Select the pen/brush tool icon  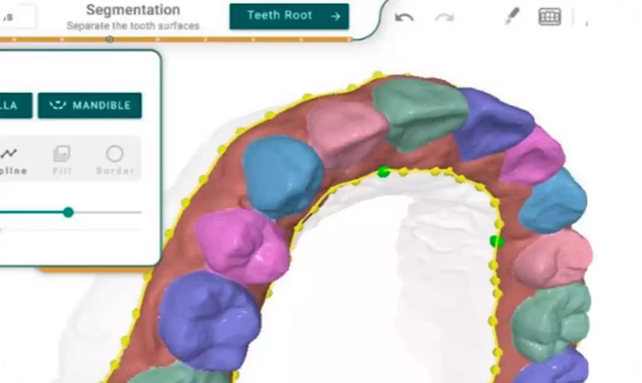[x=512, y=17]
